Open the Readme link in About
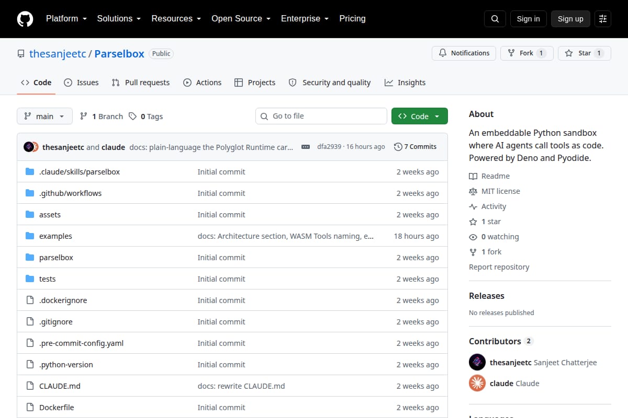Screen dimensions: 628x418 (489, 176)
